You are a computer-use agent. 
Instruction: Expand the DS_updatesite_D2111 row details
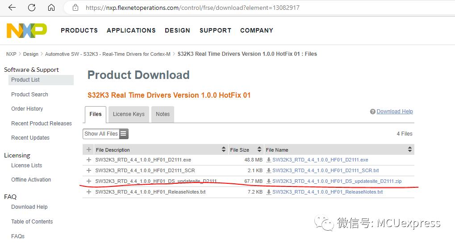[89, 181]
